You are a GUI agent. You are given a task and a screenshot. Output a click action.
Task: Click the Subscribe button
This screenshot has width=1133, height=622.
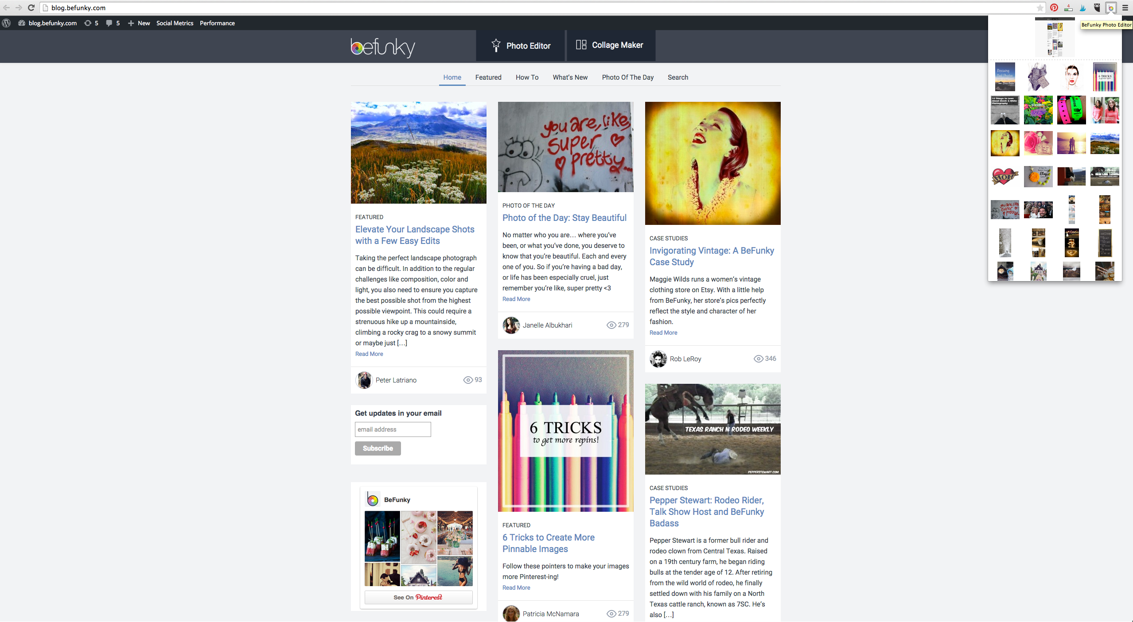(x=378, y=448)
